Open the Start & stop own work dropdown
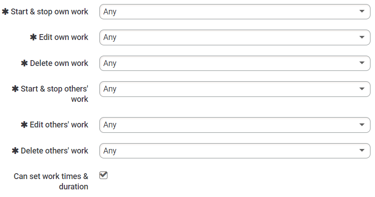 235,12
